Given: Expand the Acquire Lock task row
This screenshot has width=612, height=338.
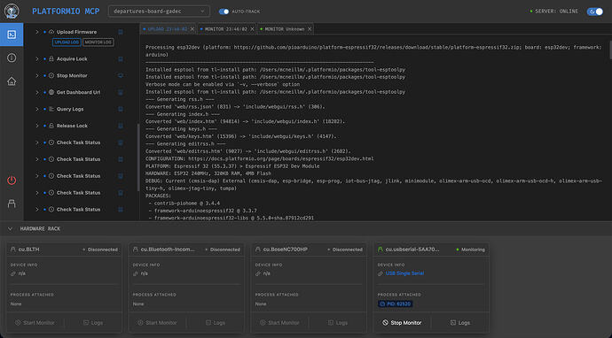Looking at the screenshot, I should point(37,59).
